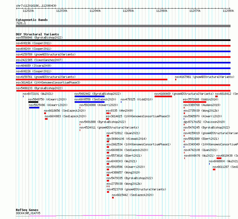238x219 pixels.
Task: Click the left arrow of the ruler
Action: pos(17,8)
